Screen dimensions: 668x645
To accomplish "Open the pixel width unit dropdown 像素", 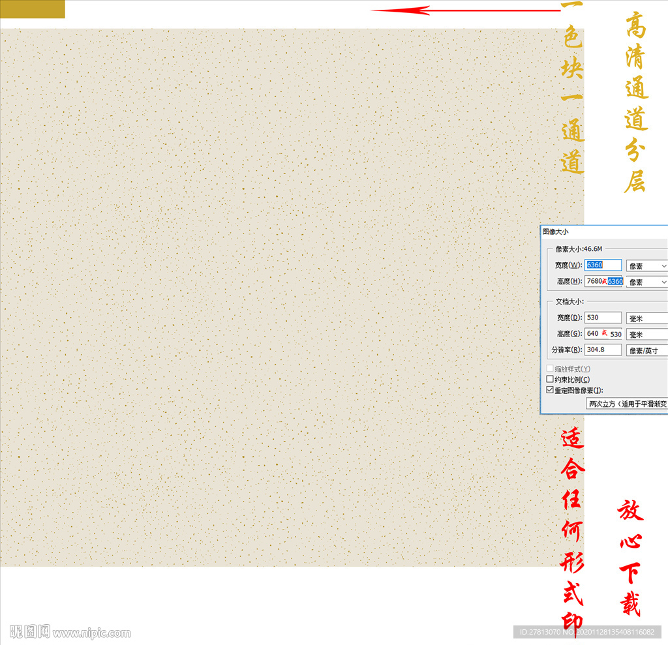I will pyautogui.click(x=646, y=266).
